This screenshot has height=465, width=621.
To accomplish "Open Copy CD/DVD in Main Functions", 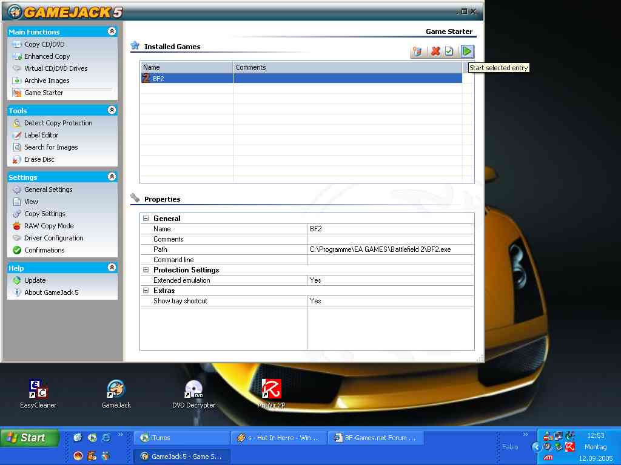I will coord(44,44).
